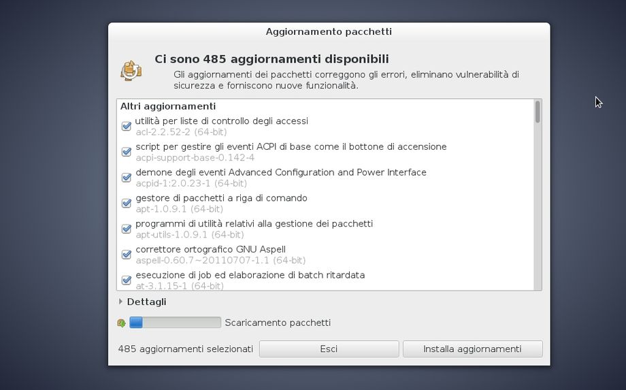The width and height of the screenshot is (626, 390).
Task: Click the package download progress bar
Action: coord(175,323)
